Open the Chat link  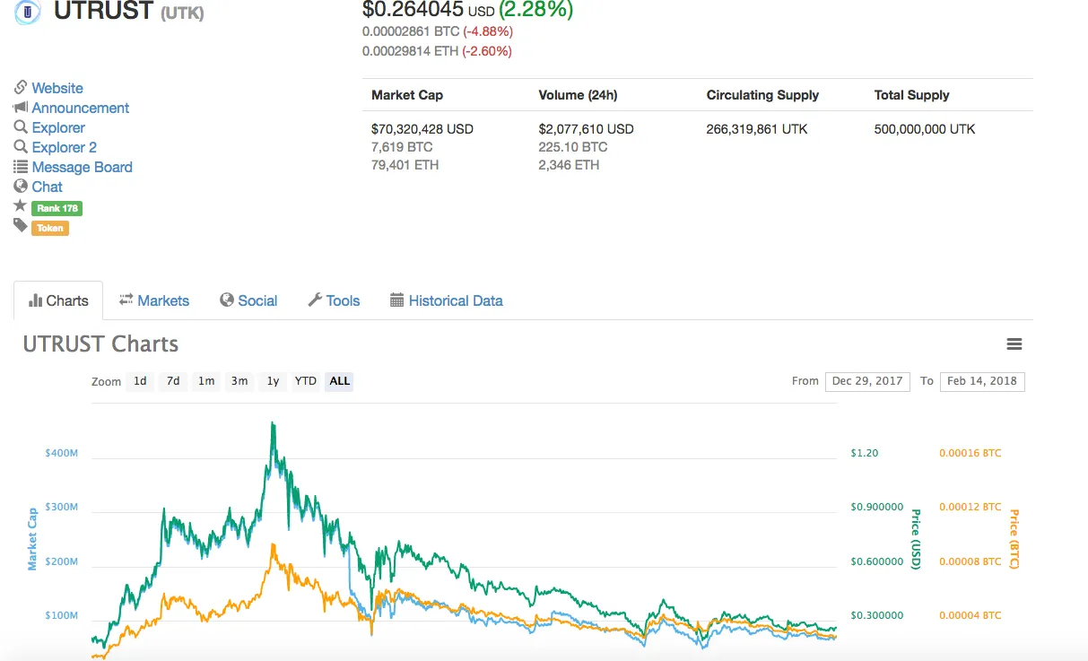[x=48, y=187]
